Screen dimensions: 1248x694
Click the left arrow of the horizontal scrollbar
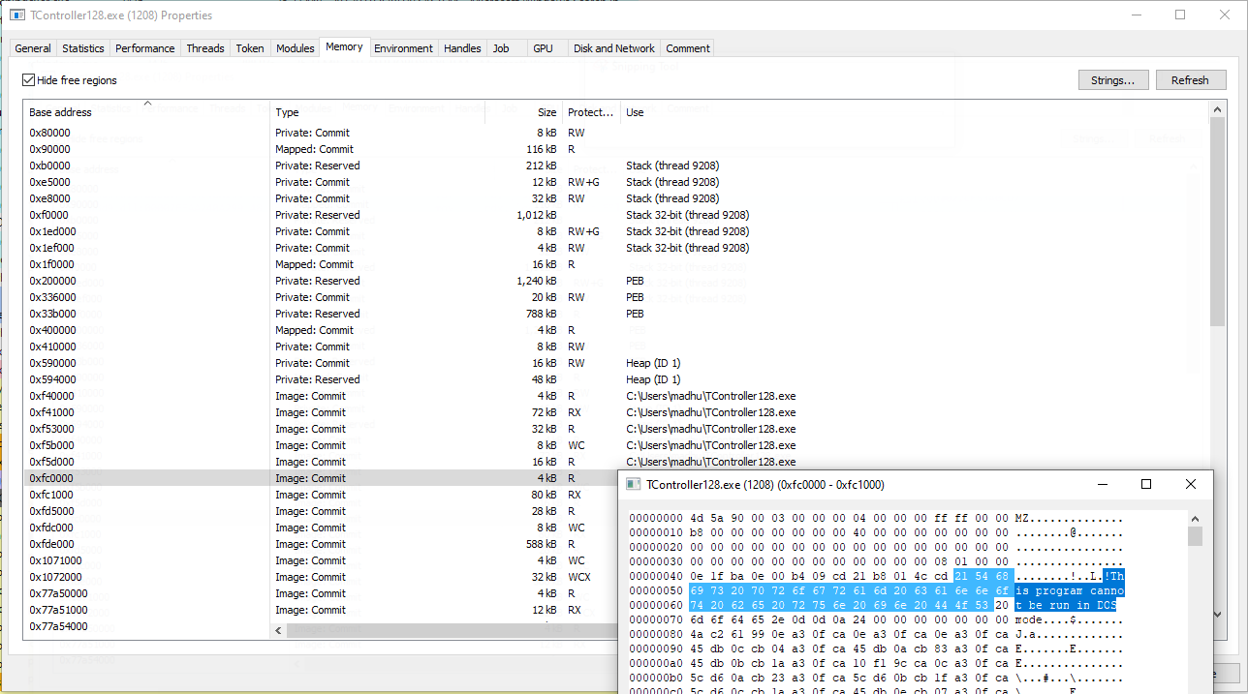tap(278, 629)
